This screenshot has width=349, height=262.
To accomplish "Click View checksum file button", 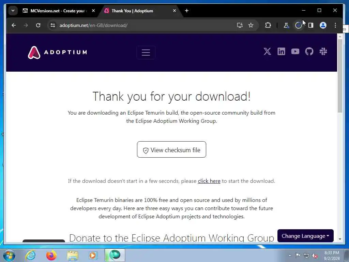I will click(x=171, y=149).
